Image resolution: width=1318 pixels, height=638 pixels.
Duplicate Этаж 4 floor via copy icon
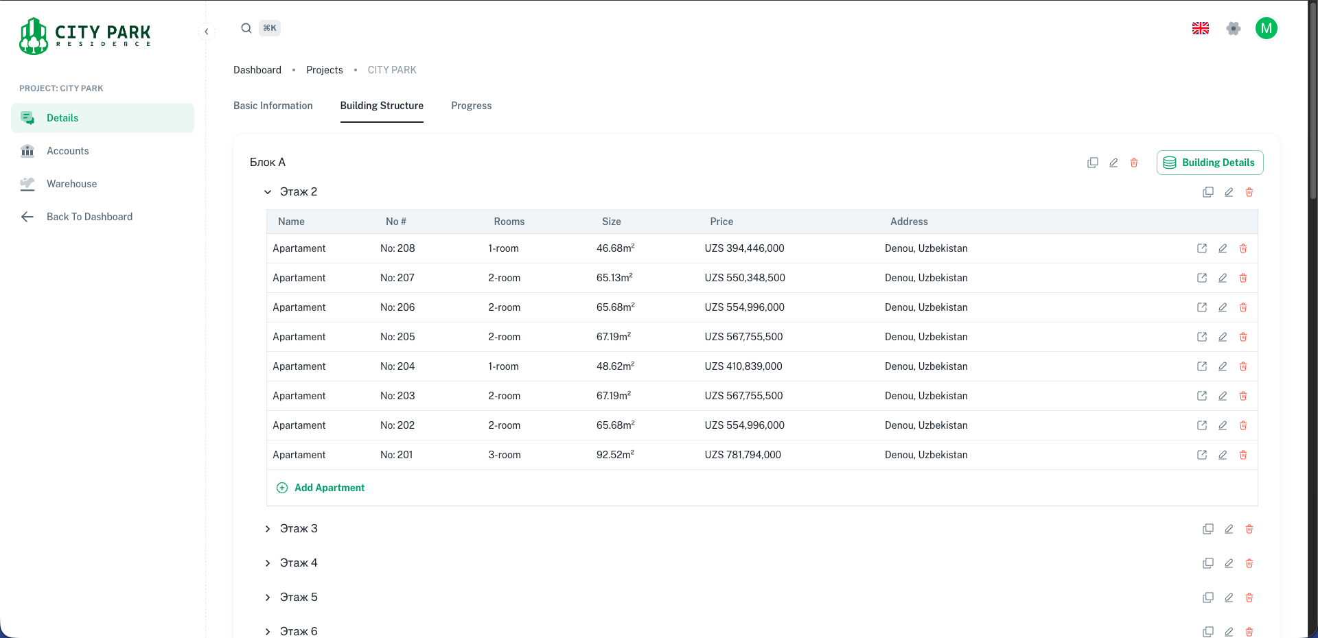(x=1208, y=563)
